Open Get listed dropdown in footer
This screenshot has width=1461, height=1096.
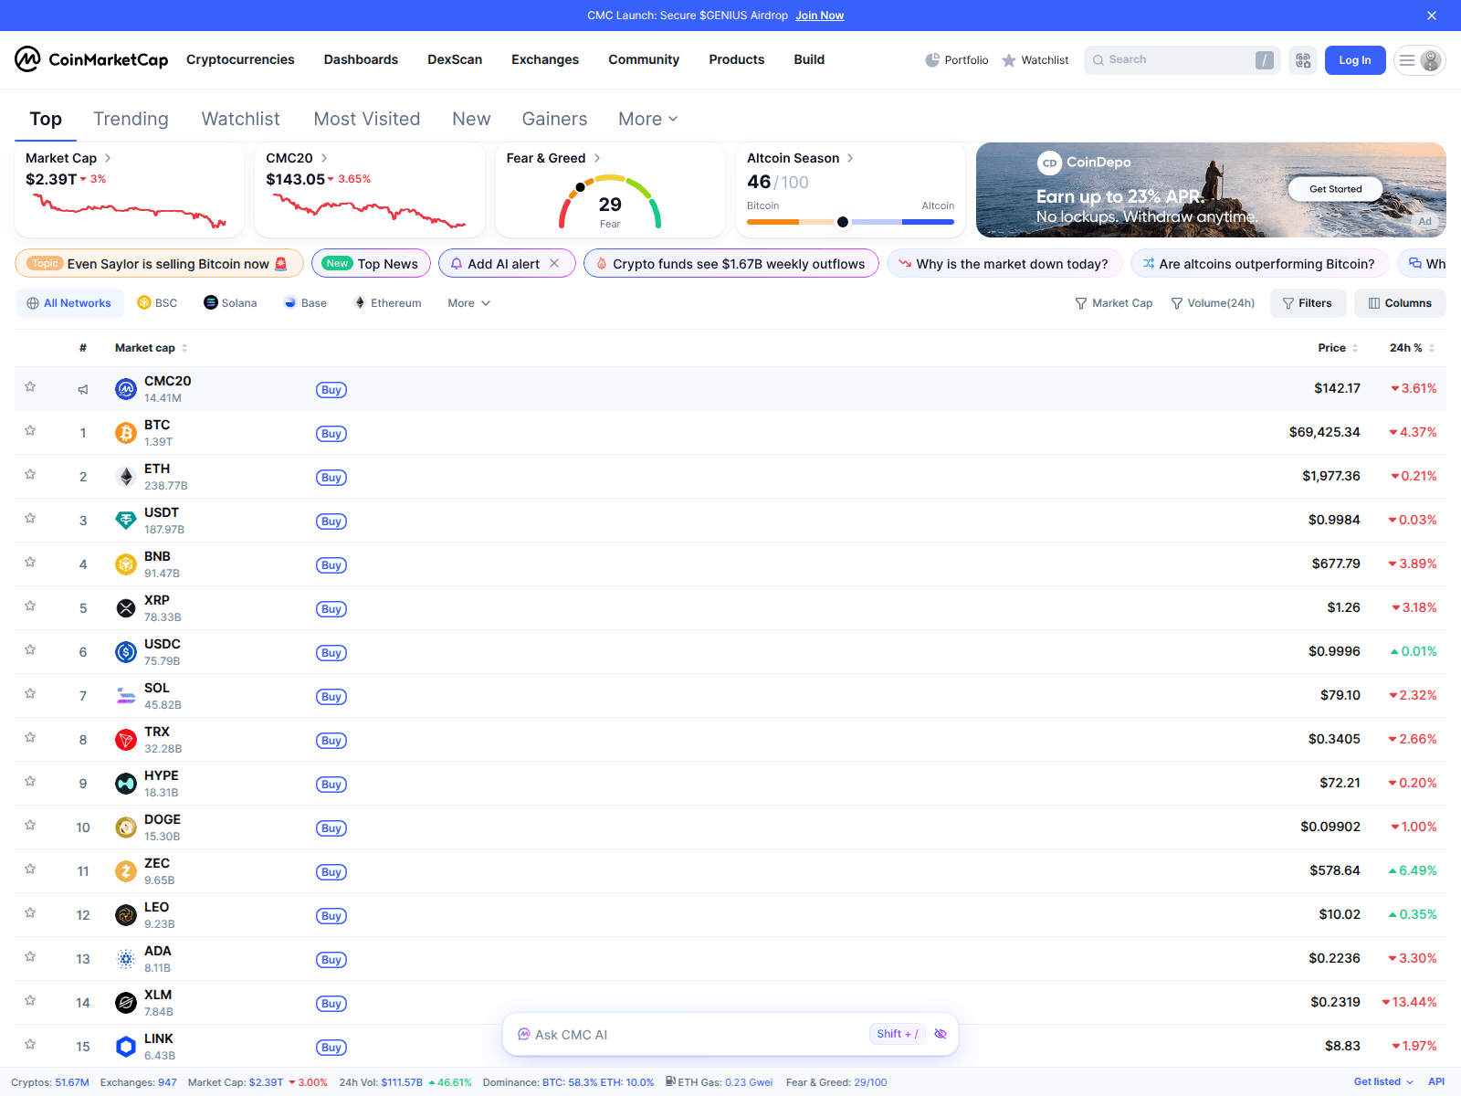pos(1383,1082)
